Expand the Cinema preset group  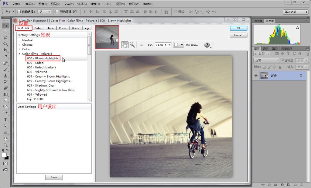[19, 45]
